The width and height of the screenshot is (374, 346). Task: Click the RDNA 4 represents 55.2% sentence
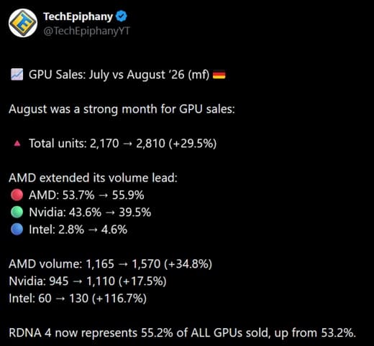183,333
